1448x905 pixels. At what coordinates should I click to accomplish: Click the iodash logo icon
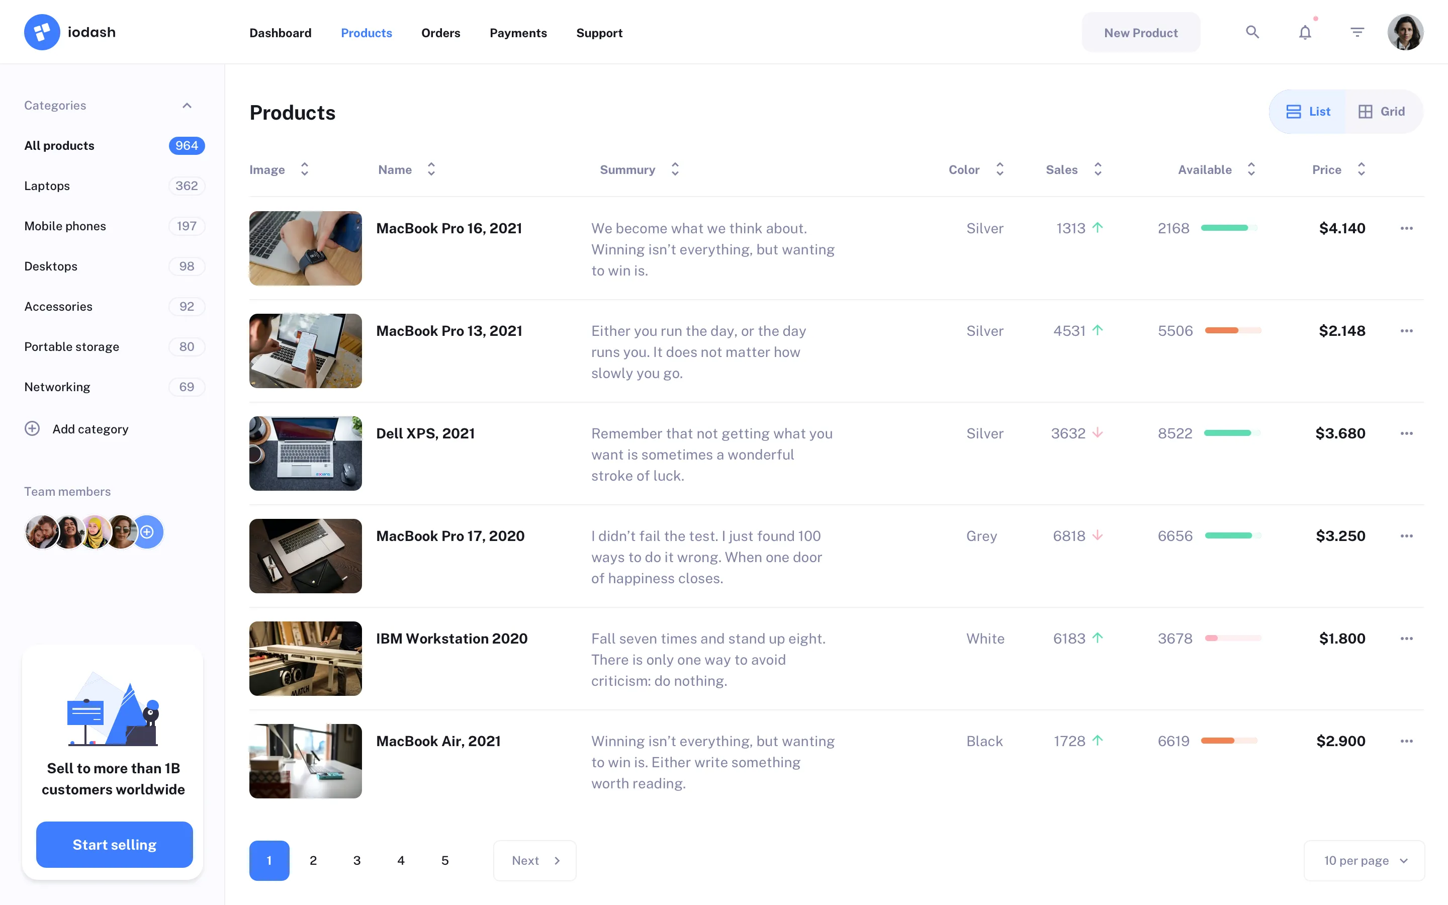tap(41, 31)
